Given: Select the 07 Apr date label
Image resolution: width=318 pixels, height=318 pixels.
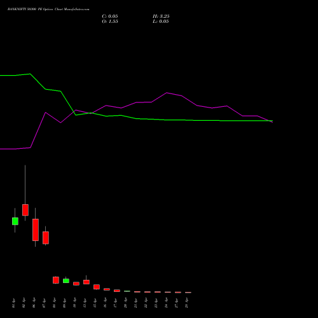Looking at the screenshot, I should click(x=45, y=303).
